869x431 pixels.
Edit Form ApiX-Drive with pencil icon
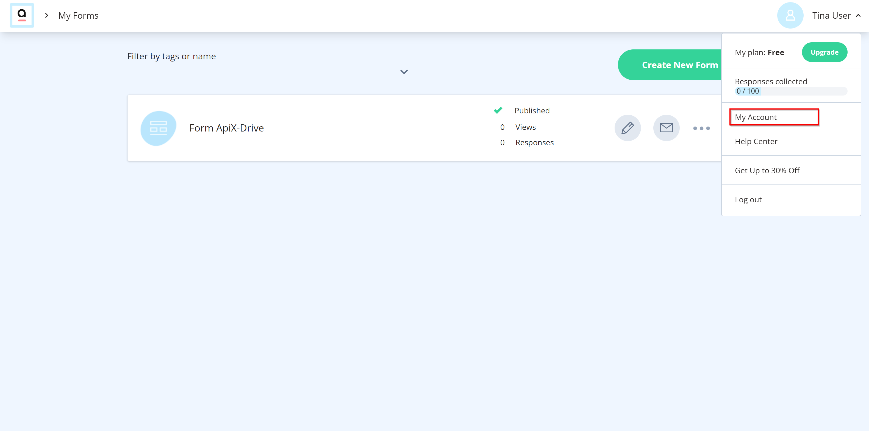coord(628,128)
